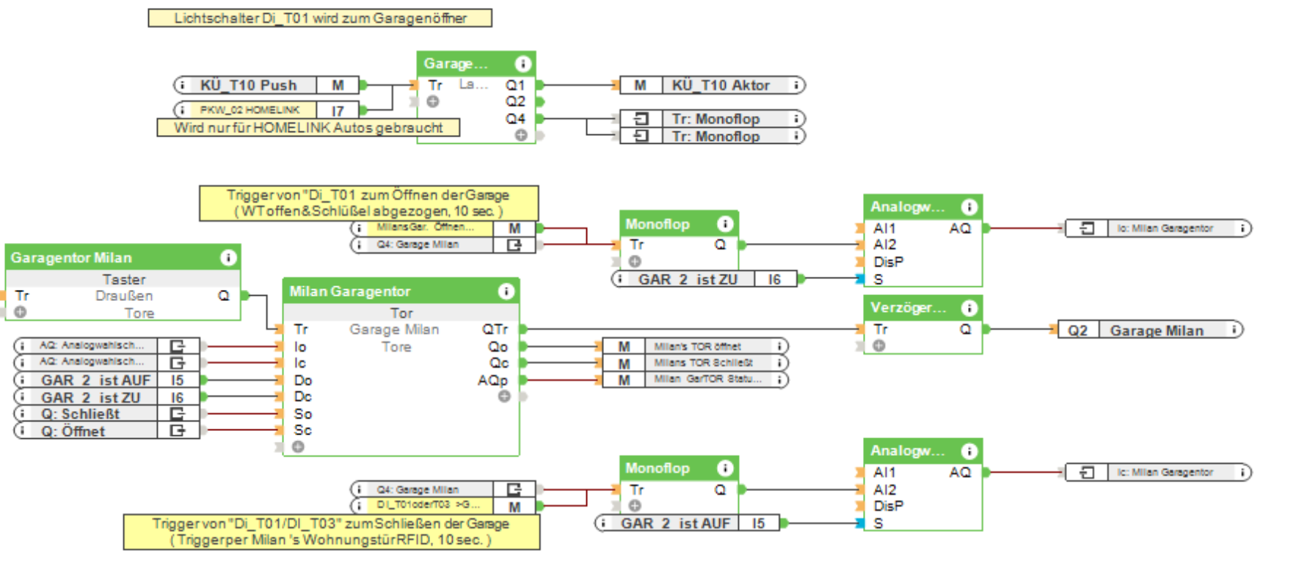This screenshot has height=574, width=1296.
Task: Click info icon on KÜ_T10 Push input
Action: (x=182, y=85)
